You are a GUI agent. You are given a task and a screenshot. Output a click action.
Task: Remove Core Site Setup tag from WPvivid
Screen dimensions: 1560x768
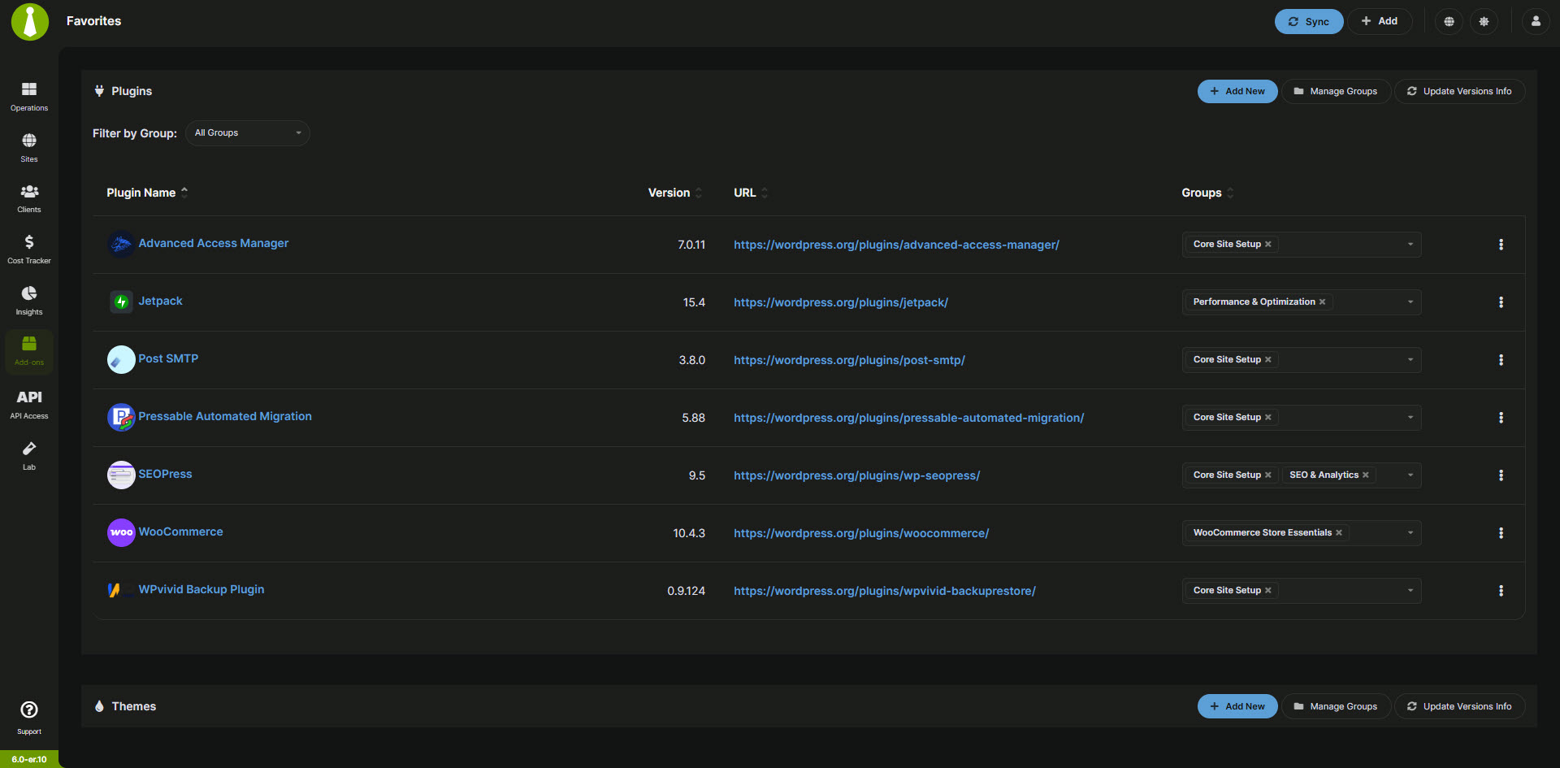1267,590
